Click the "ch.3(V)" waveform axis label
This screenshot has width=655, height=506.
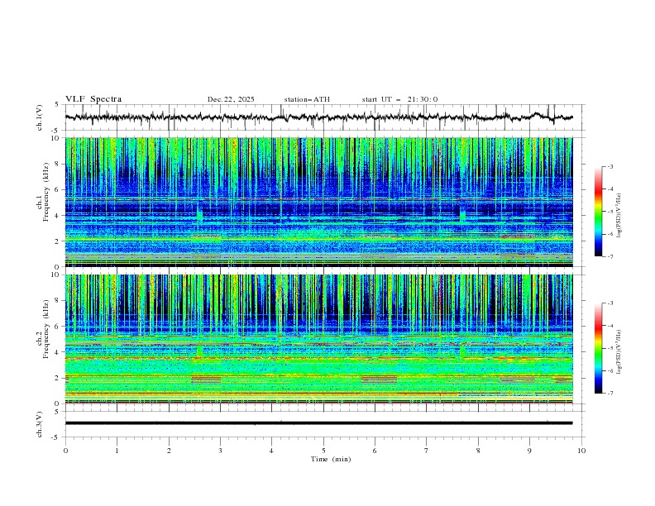tap(40, 424)
